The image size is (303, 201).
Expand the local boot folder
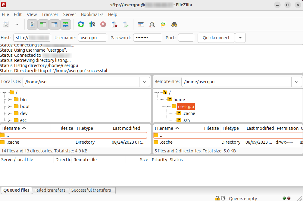[x=9, y=107]
